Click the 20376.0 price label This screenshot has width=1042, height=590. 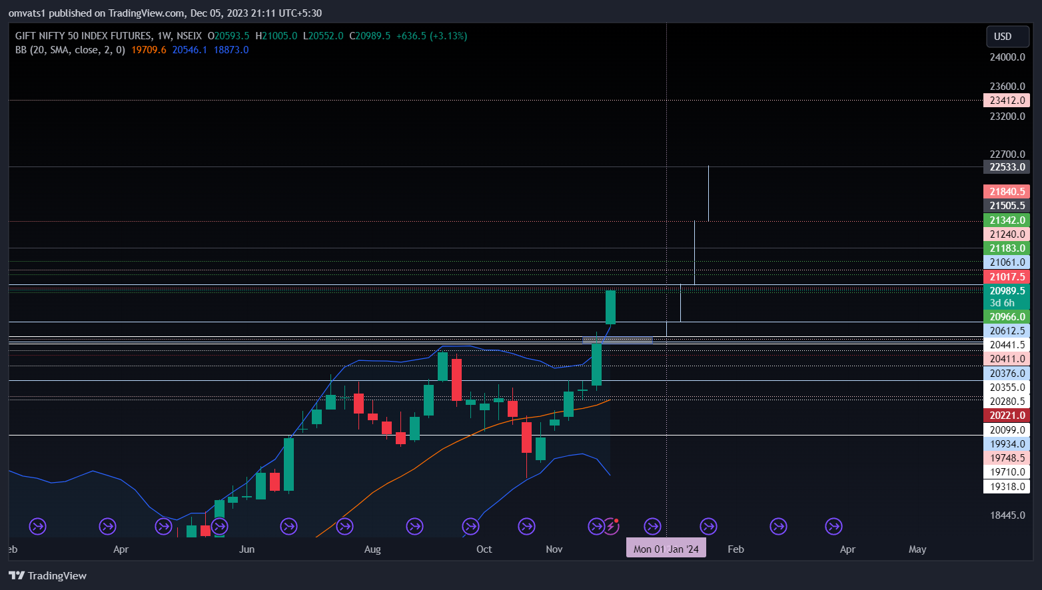1007,374
